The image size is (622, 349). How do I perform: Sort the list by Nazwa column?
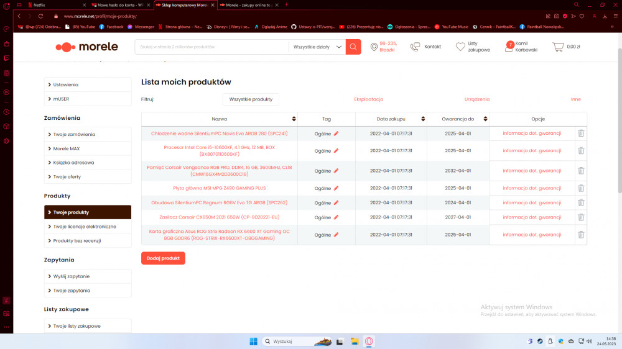(294, 119)
